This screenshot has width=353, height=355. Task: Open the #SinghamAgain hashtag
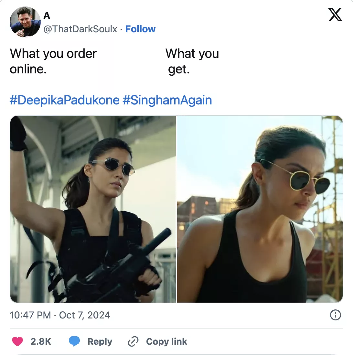(x=167, y=100)
